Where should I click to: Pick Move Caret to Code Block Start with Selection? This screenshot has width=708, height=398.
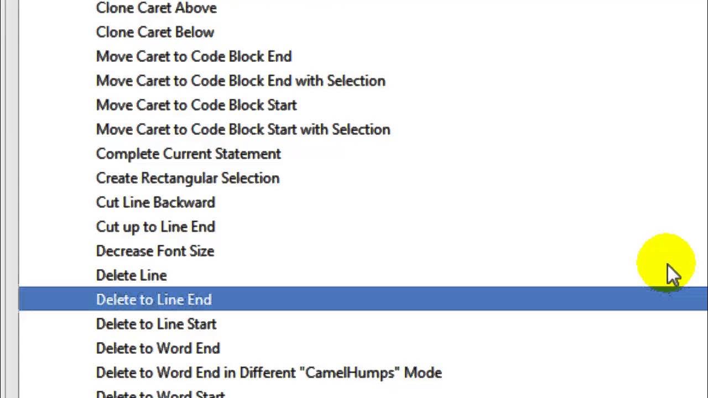pos(243,129)
